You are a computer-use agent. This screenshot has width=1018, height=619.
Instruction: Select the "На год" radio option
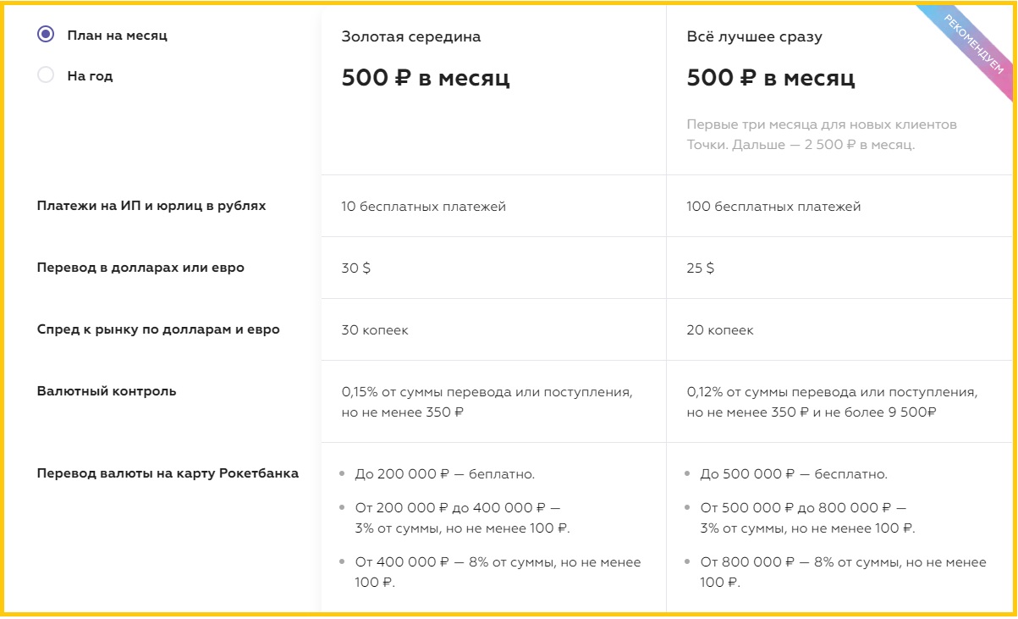pyautogui.click(x=47, y=75)
